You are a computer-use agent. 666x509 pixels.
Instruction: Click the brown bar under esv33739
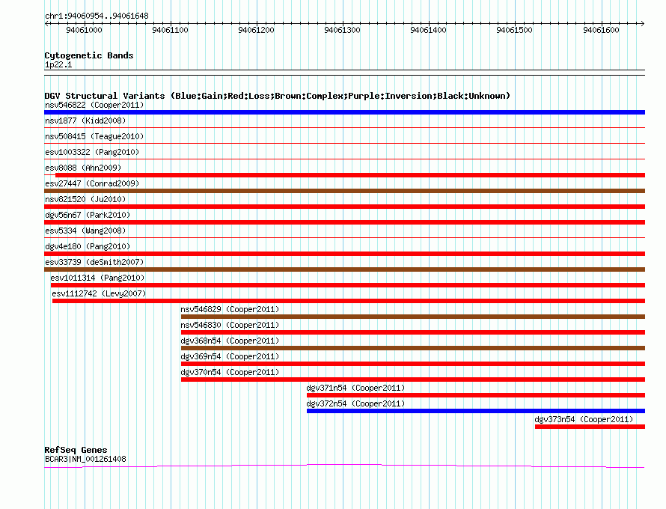[x=344, y=269]
